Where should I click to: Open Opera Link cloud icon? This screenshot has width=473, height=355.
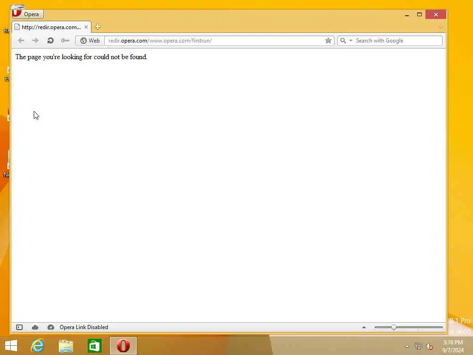click(35, 327)
